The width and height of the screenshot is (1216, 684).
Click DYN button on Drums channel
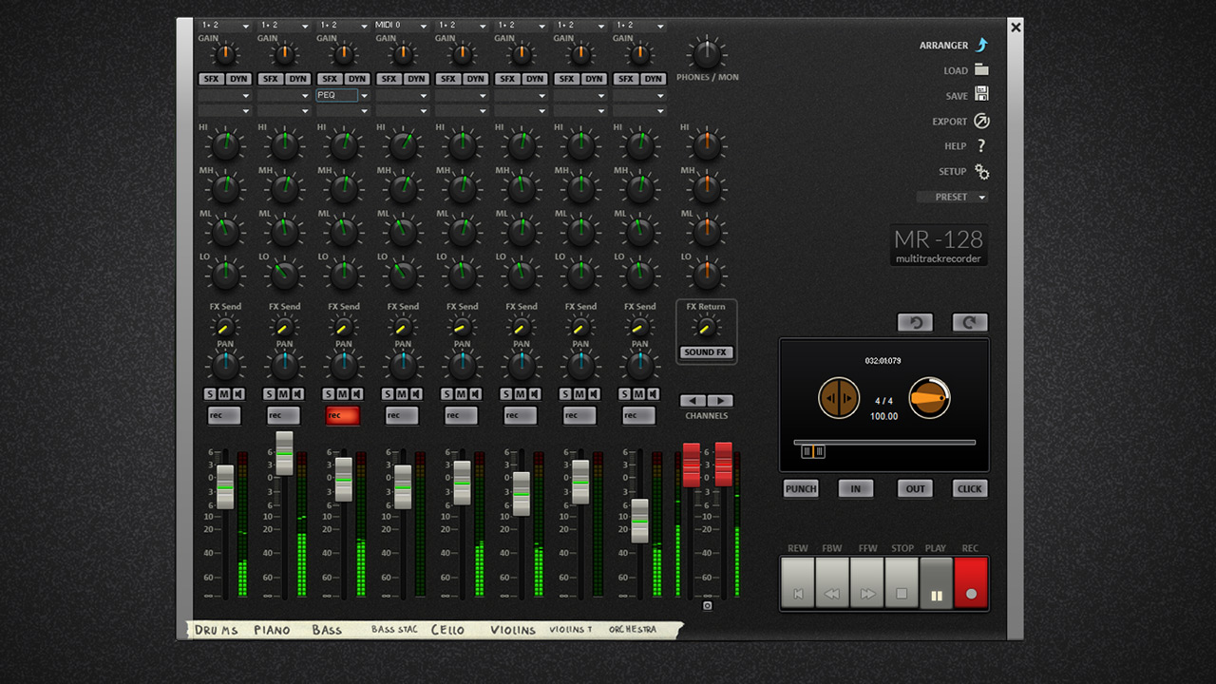238,79
